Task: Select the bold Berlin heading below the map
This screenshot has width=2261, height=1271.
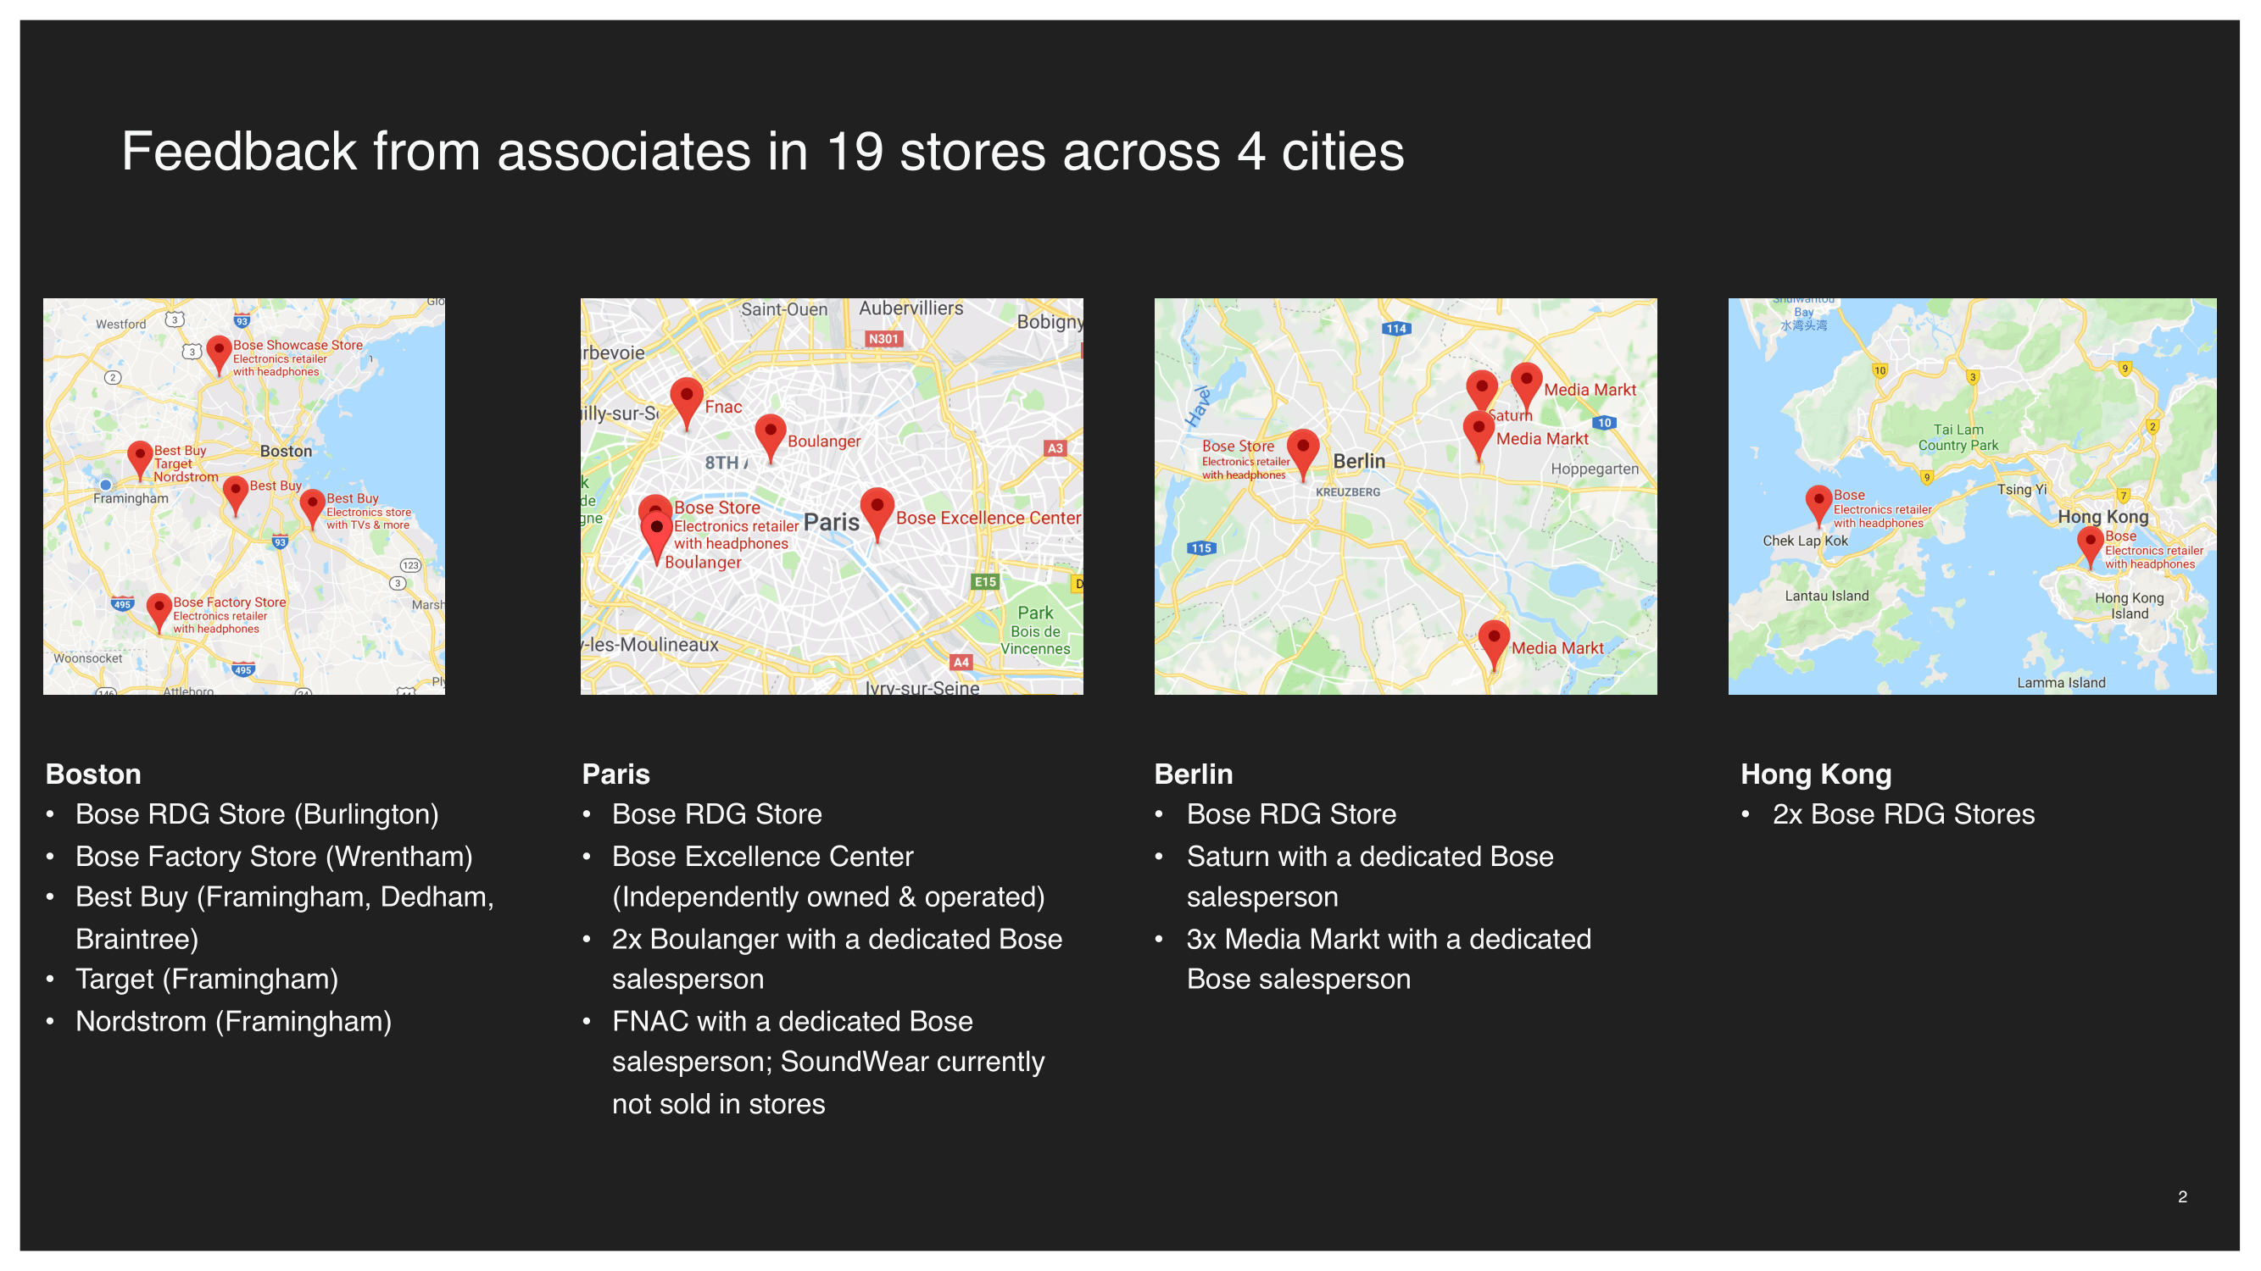Action: 1194,774
